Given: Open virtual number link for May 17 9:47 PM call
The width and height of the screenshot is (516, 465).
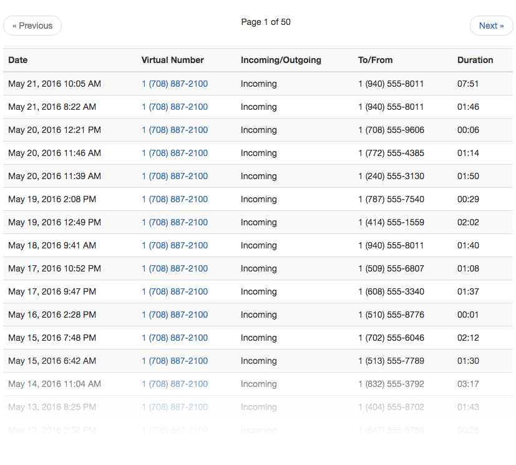Looking at the screenshot, I should coord(175,291).
